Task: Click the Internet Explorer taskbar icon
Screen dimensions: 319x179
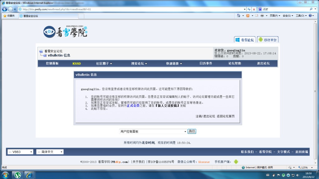Action: (x=29, y=175)
